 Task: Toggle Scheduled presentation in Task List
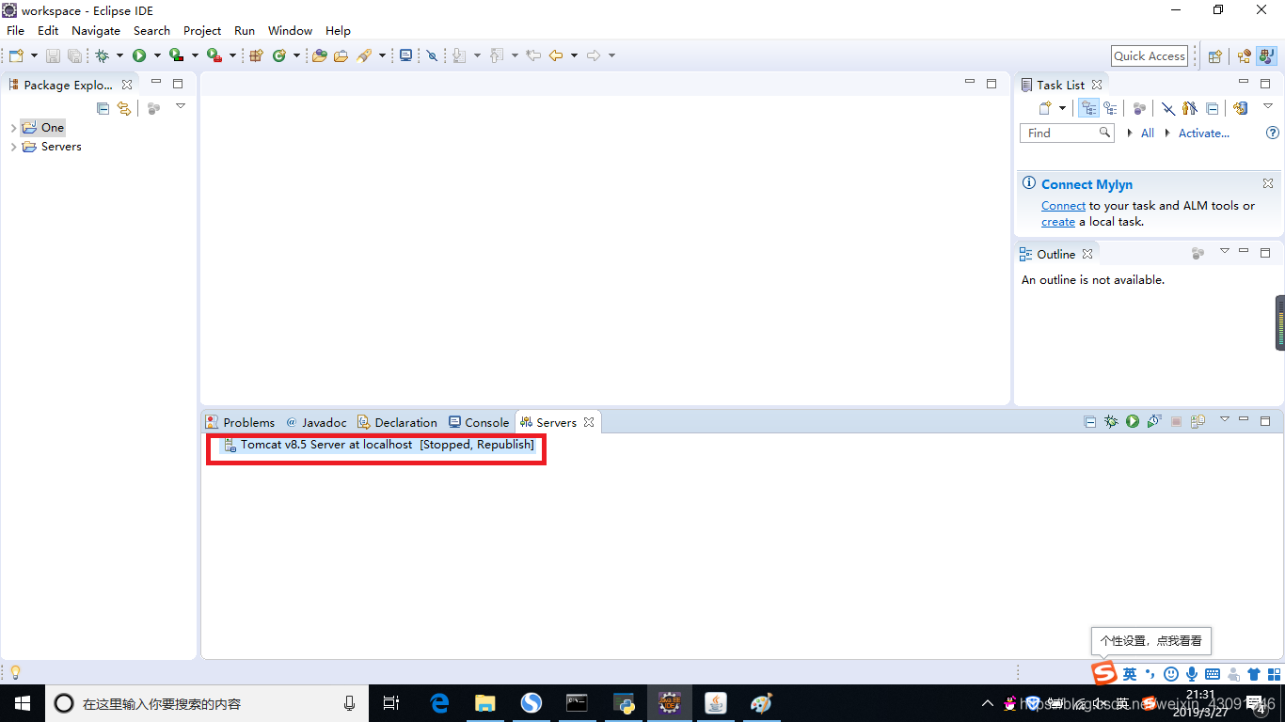[1110, 108]
